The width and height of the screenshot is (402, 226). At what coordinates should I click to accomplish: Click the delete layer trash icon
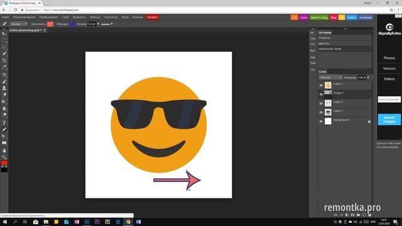pyautogui.click(x=369, y=215)
